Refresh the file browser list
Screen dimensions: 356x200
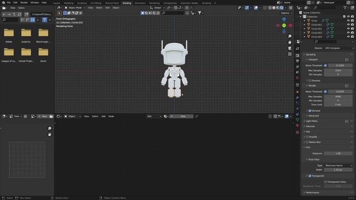(19, 14)
